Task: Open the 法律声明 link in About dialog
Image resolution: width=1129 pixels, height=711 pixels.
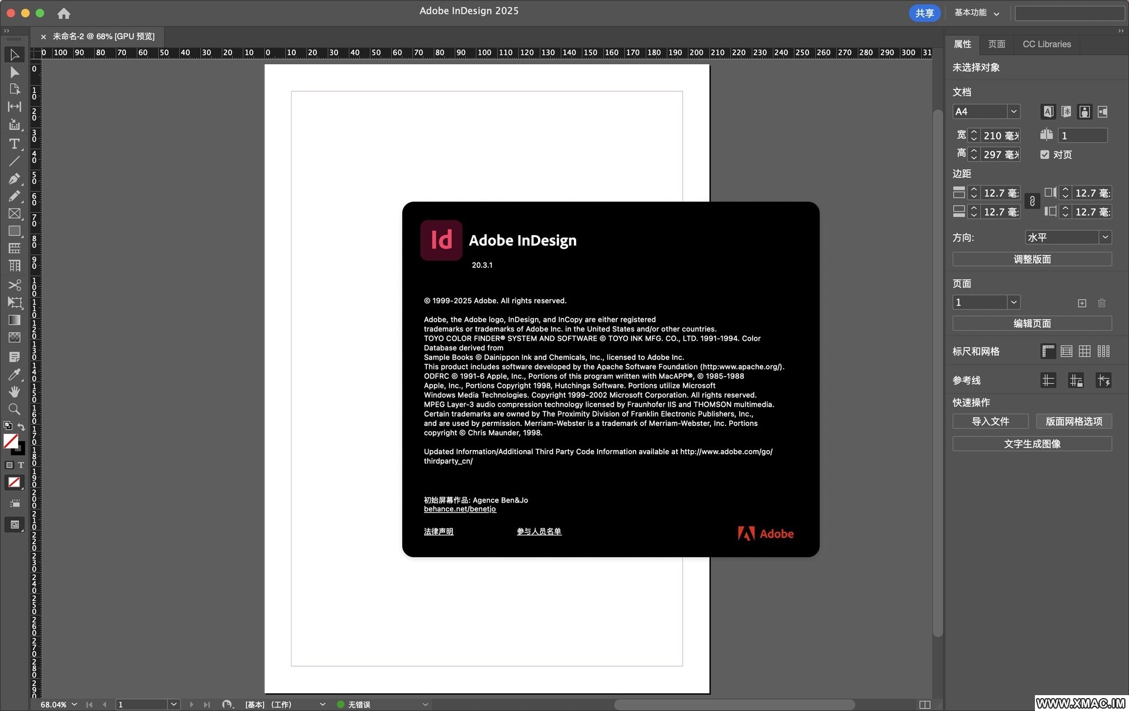Action: (438, 531)
